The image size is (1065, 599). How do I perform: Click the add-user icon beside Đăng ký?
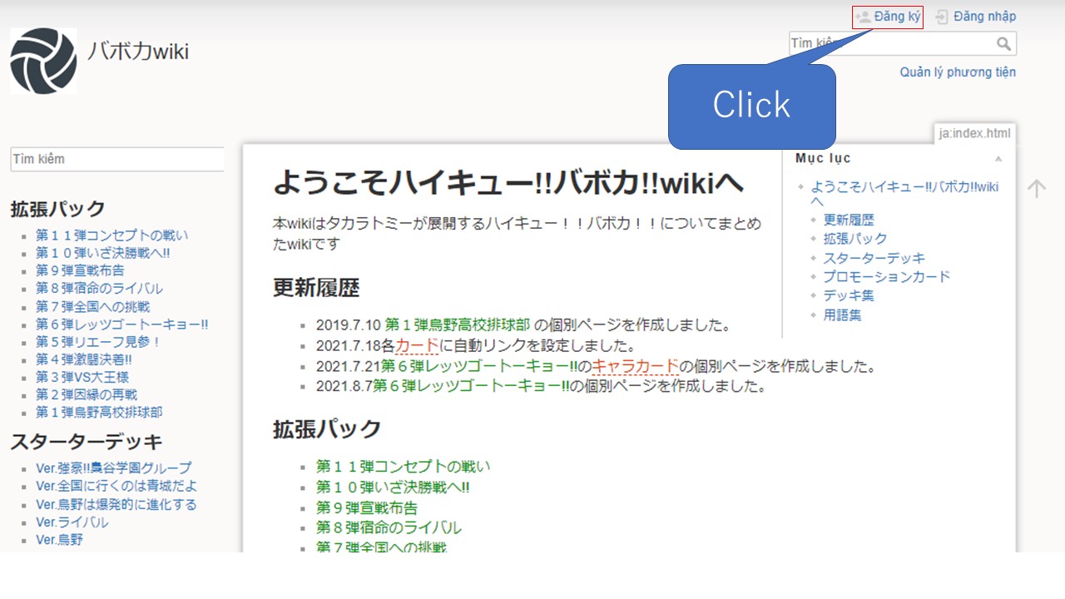pos(861,16)
